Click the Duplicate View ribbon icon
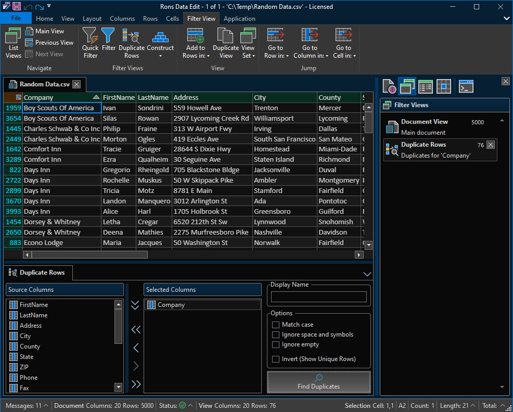513x412 pixels. point(226,43)
